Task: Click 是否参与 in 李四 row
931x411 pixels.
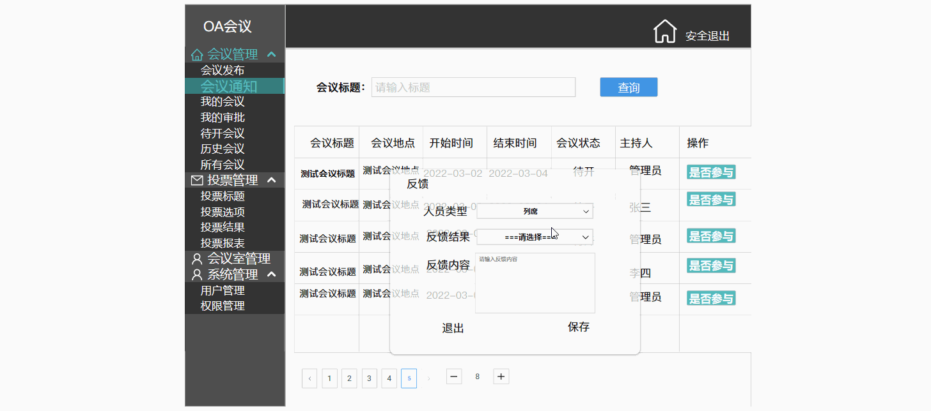Action: click(x=711, y=265)
